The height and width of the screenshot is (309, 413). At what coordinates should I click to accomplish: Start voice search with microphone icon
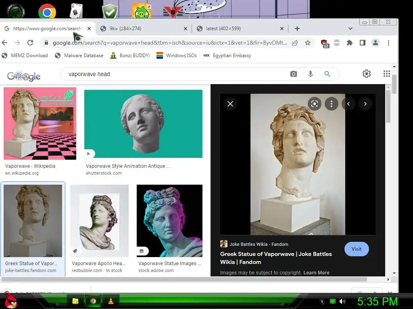click(311, 74)
